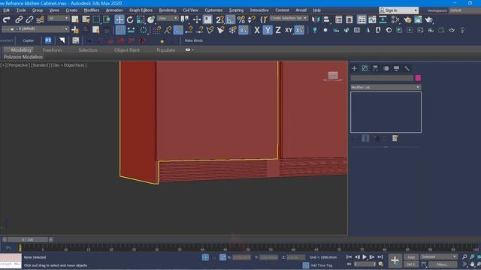Open the Modifiers menu

(92, 10)
